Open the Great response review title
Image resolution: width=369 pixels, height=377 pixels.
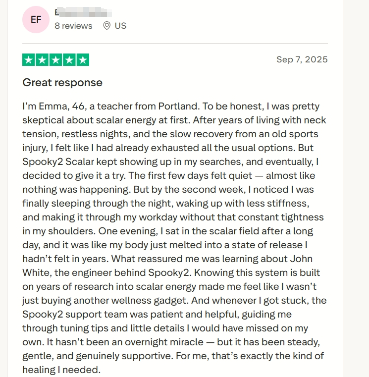pos(62,83)
